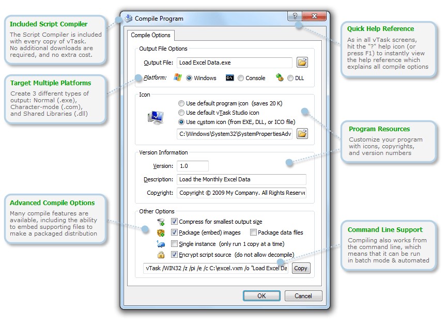
Task: Choose Use default vTask Studio icon
Action: [181, 113]
